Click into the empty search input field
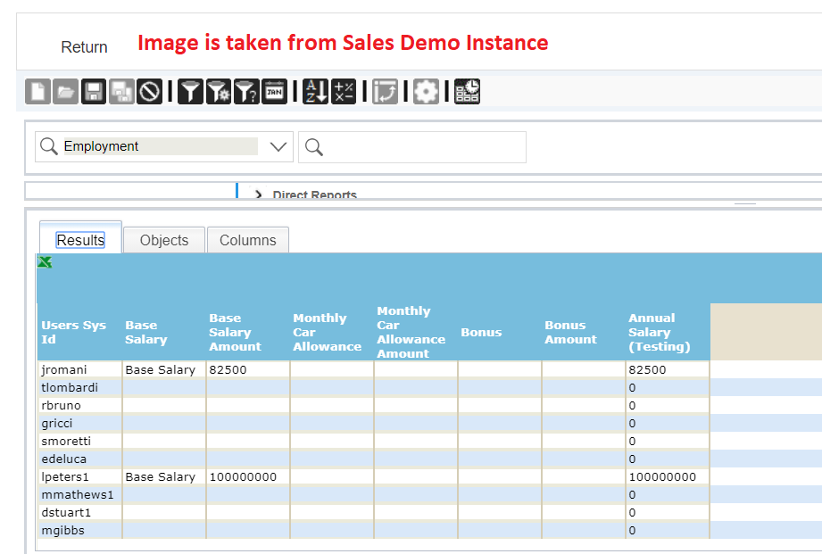Image resolution: width=822 pixels, height=554 pixels. 412,147
